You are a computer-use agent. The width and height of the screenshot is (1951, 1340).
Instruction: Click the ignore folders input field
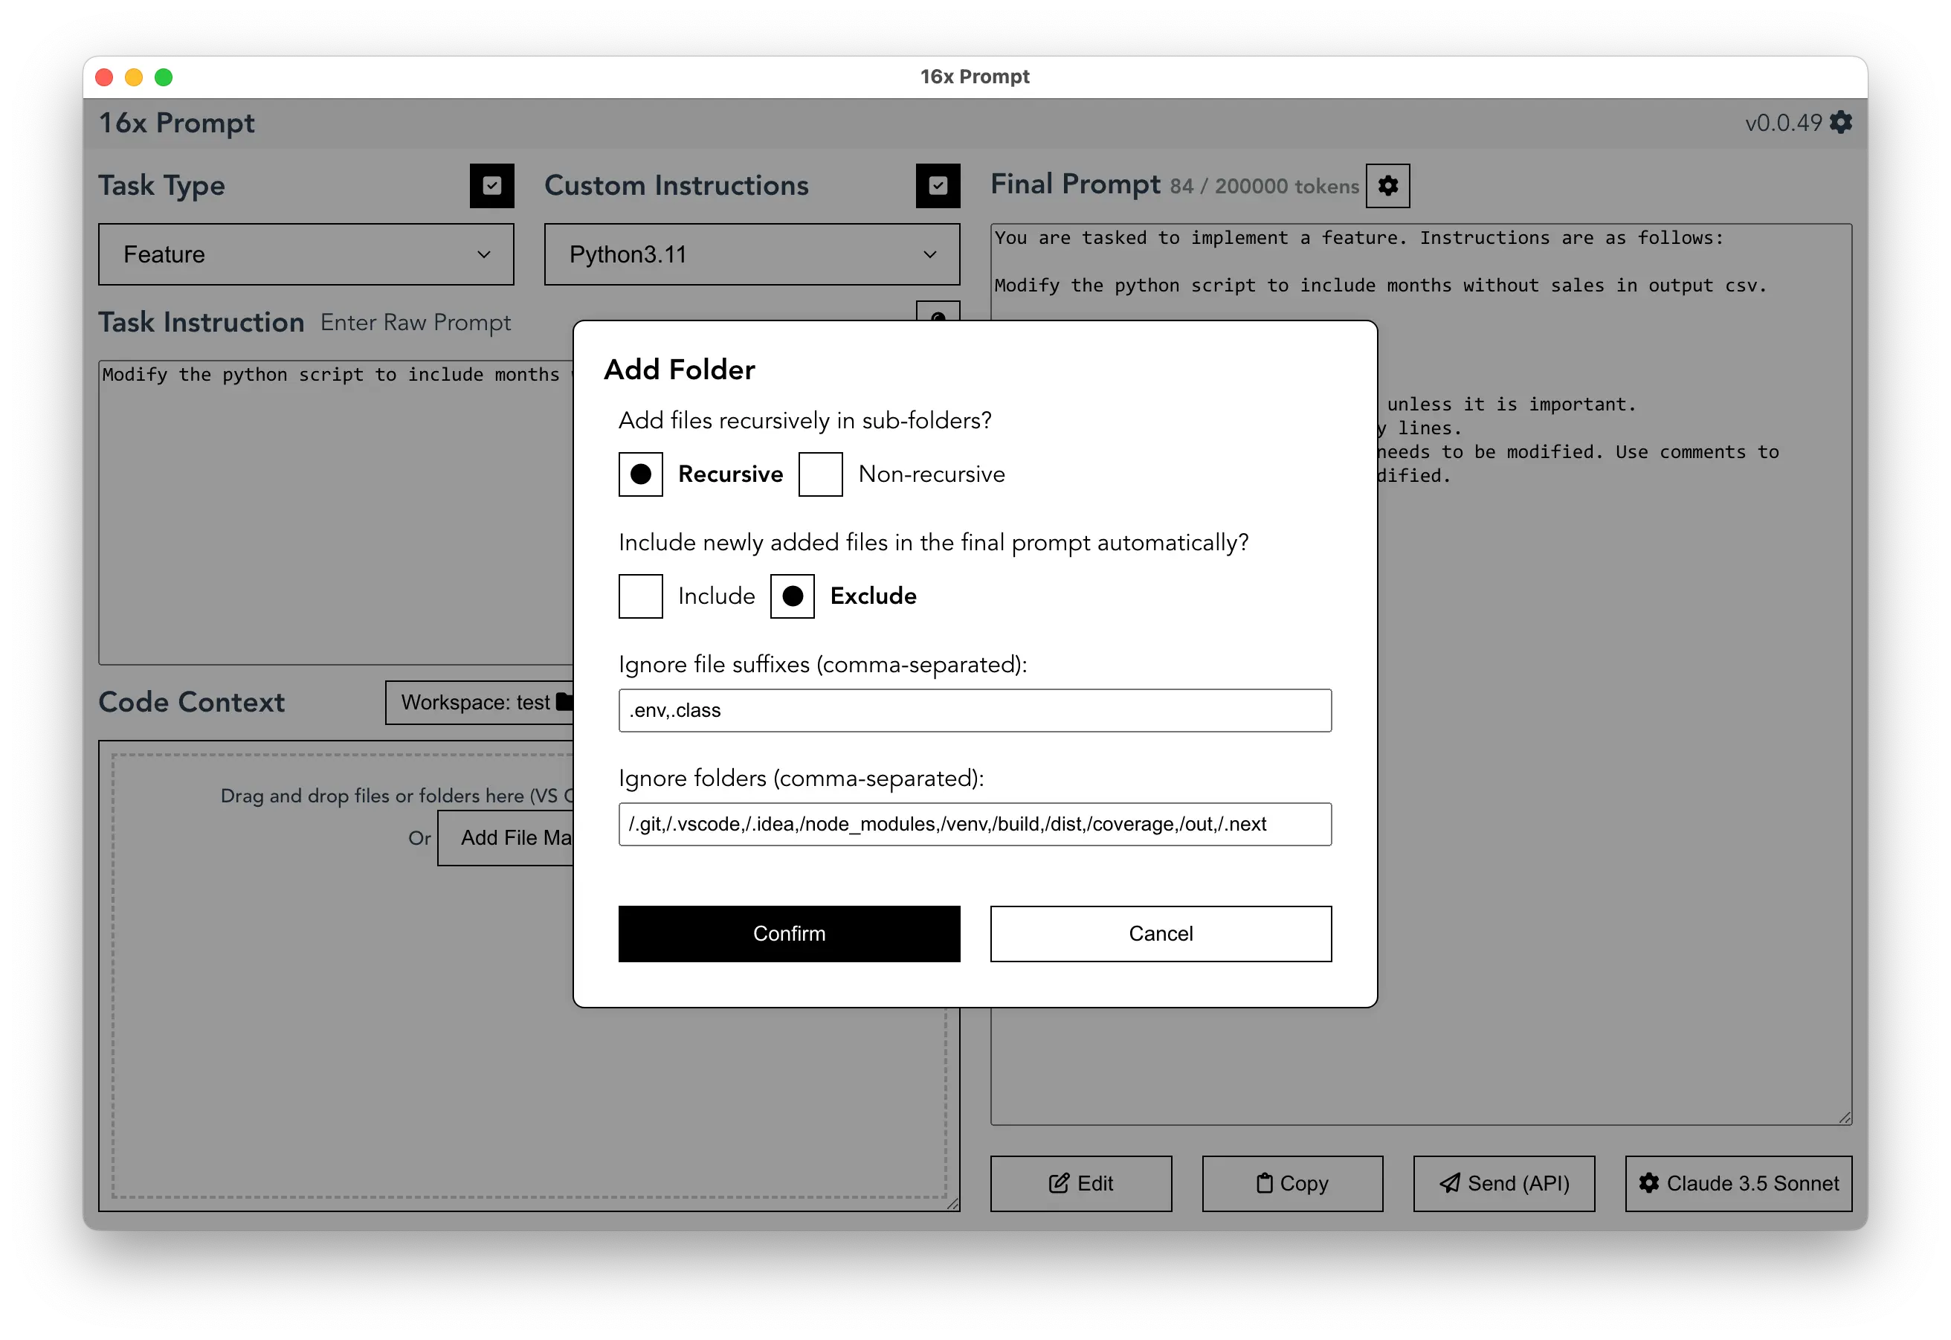tap(975, 824)
